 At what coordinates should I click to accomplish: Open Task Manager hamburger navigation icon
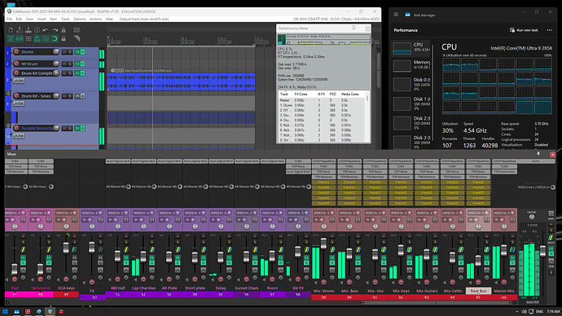pos(396,15)
